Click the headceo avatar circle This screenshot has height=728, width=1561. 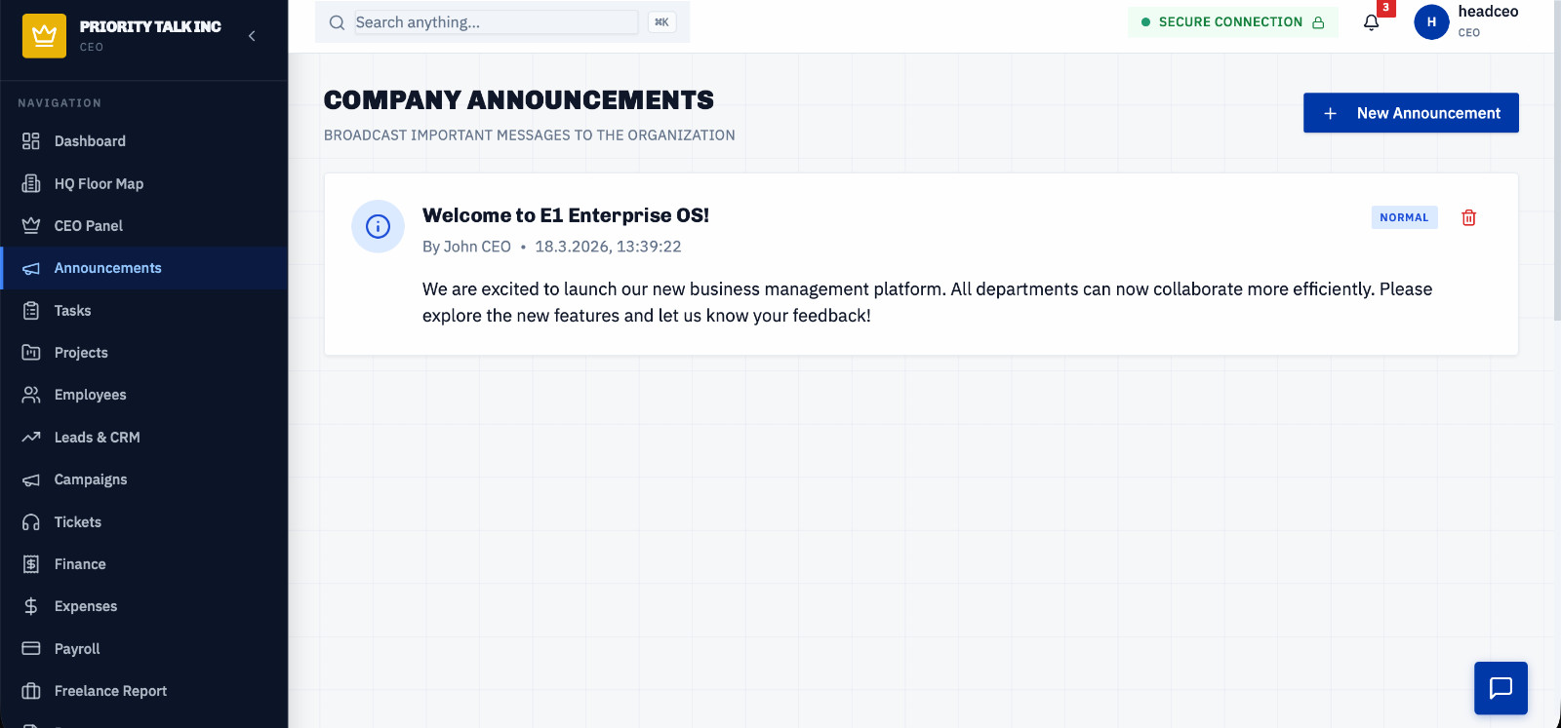click(x=1431, y=21)
